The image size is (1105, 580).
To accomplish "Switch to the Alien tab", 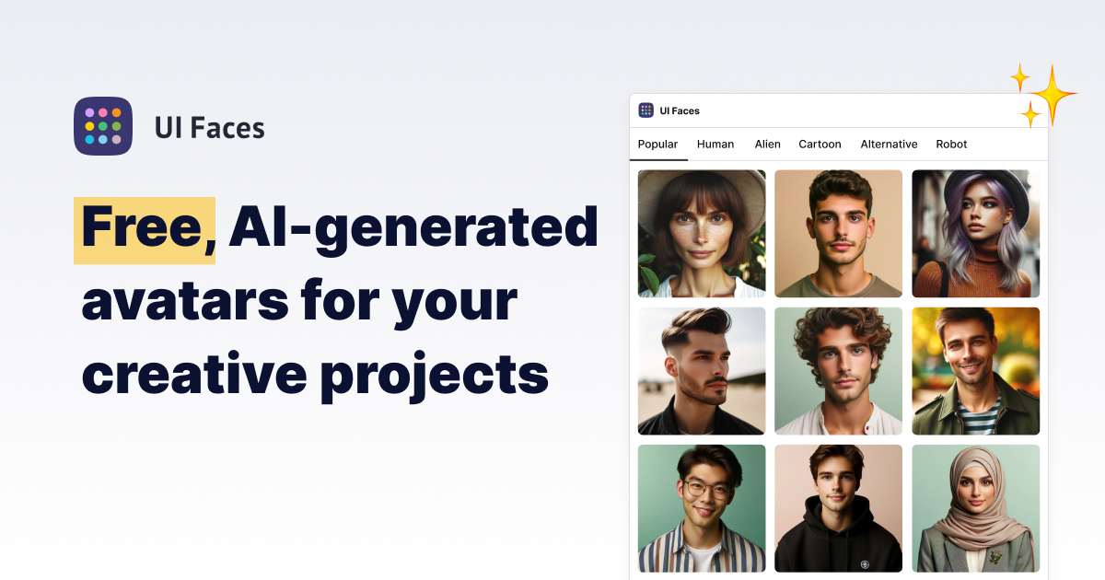I will (768, 145).
